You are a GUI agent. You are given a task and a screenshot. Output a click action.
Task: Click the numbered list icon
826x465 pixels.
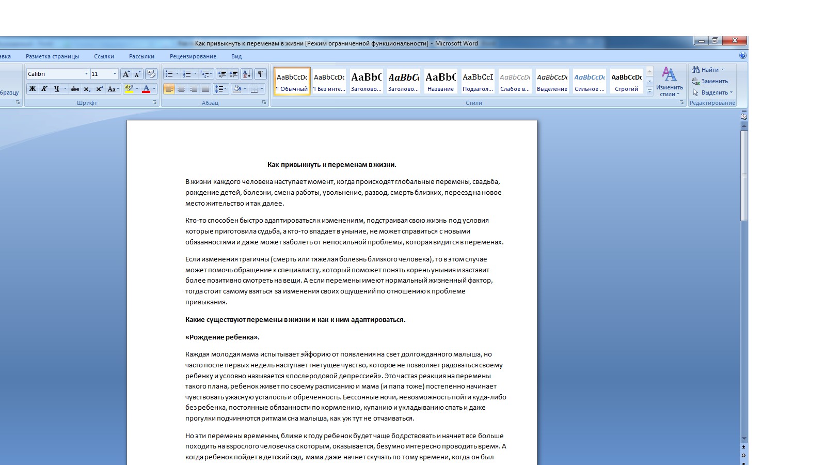pyautogui.click(x=187, y=74)
